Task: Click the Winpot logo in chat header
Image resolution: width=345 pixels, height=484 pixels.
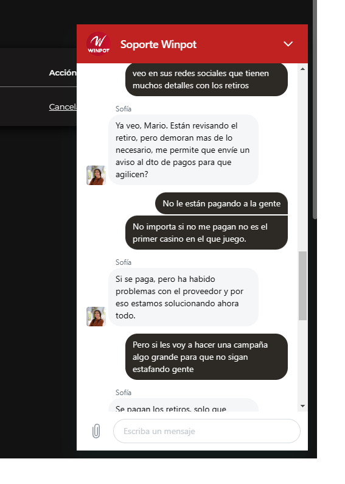Action: 99,44
